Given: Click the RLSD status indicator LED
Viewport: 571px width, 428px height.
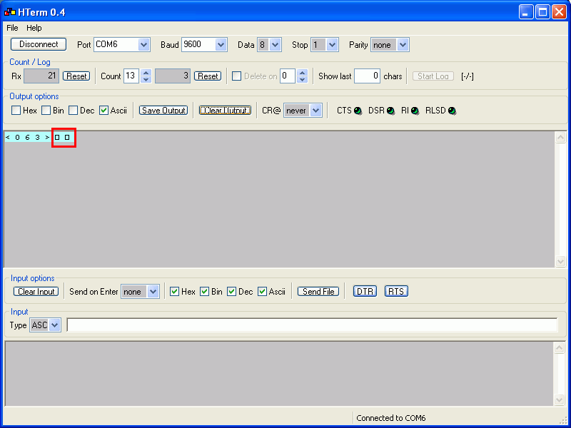Looking at the screenshot, I should coord(453,111).
